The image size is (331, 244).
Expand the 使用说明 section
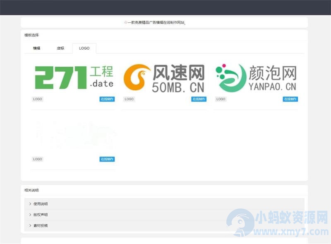coord(164,204)
